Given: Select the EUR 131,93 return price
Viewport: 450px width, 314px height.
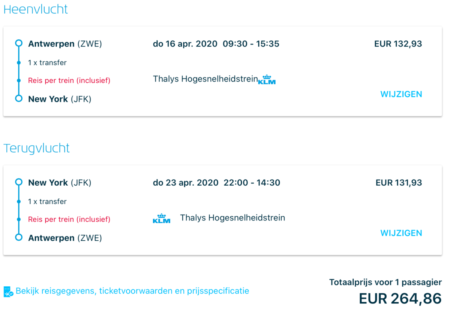Looking at the screenshot, I should click(x=399, y=183).
